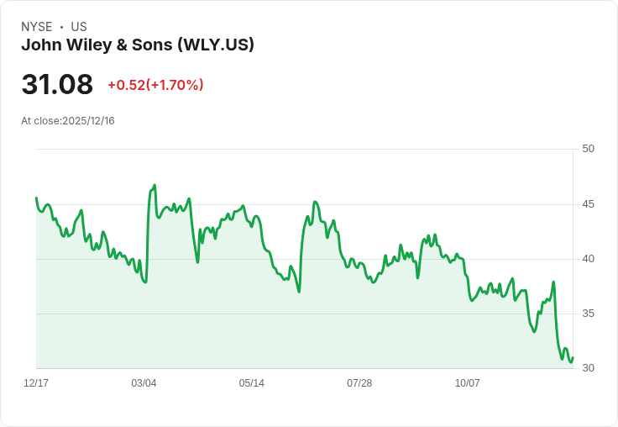The image size is (618, 427).
Task: Click the +0.52(+1.70%) price change
Action: coord(155,85)
